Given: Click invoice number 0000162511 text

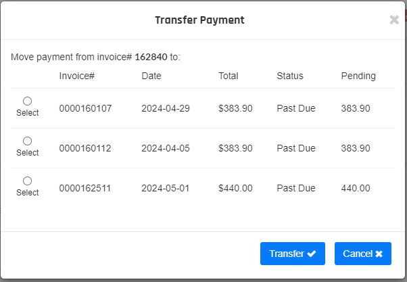Looking at the screenshot, I should [x=85, y=188].
